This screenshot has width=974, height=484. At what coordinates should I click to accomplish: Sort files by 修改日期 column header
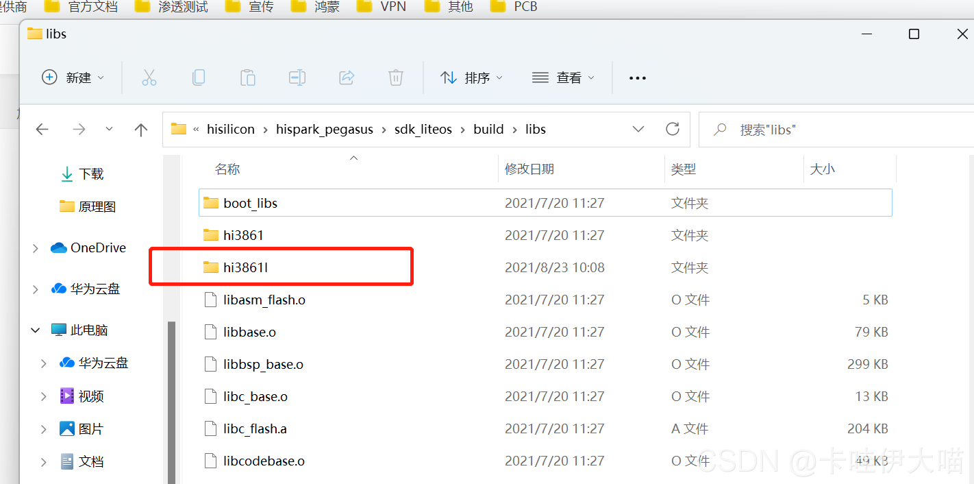(x=529, y=169)
